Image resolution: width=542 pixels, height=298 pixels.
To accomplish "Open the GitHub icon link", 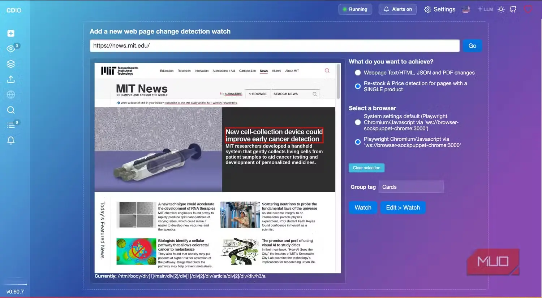I will point(513,9).
